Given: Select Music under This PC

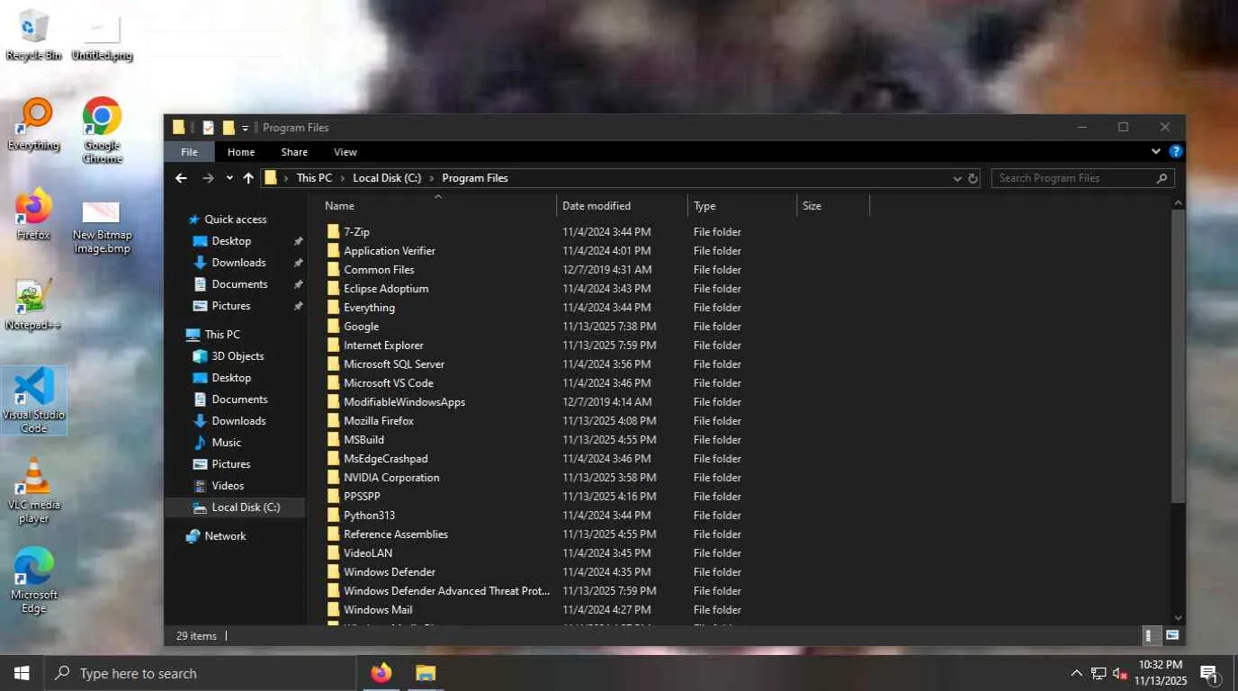Looking at the screenshot, I should pos(226,443).
